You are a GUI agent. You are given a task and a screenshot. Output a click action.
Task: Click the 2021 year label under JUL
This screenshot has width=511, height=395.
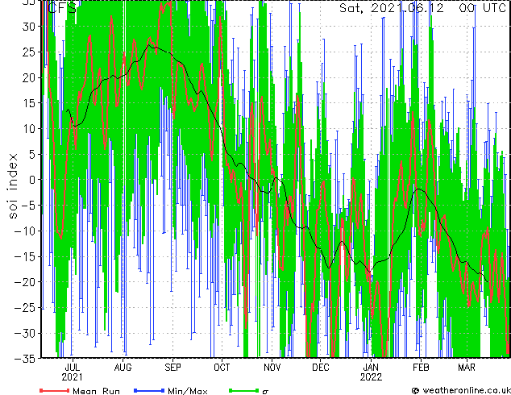72,377
